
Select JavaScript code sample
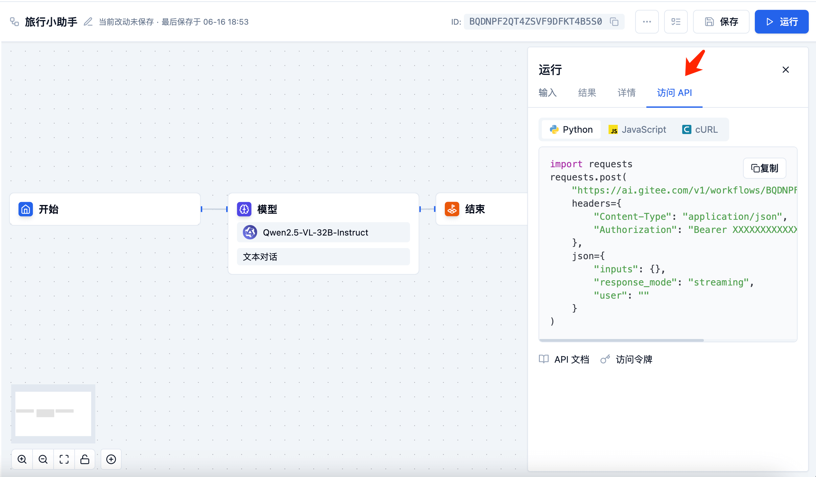tap(637, 129)
